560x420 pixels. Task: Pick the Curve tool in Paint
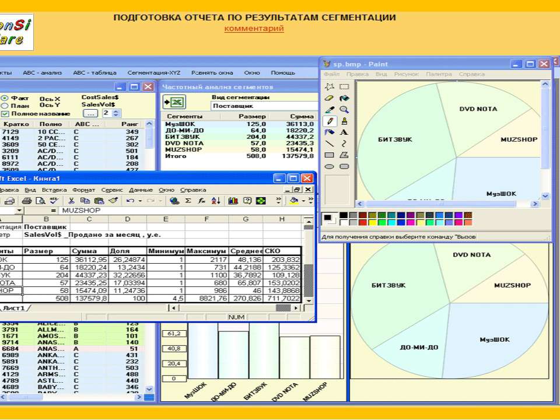(344, 143)
